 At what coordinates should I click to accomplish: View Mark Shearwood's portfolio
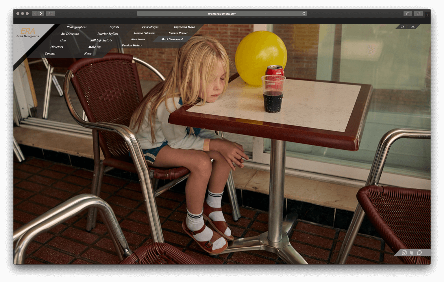tap(172, 39)
